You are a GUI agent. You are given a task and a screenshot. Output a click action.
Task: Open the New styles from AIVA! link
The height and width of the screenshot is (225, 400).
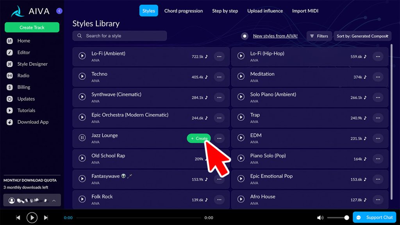point(275,36)
